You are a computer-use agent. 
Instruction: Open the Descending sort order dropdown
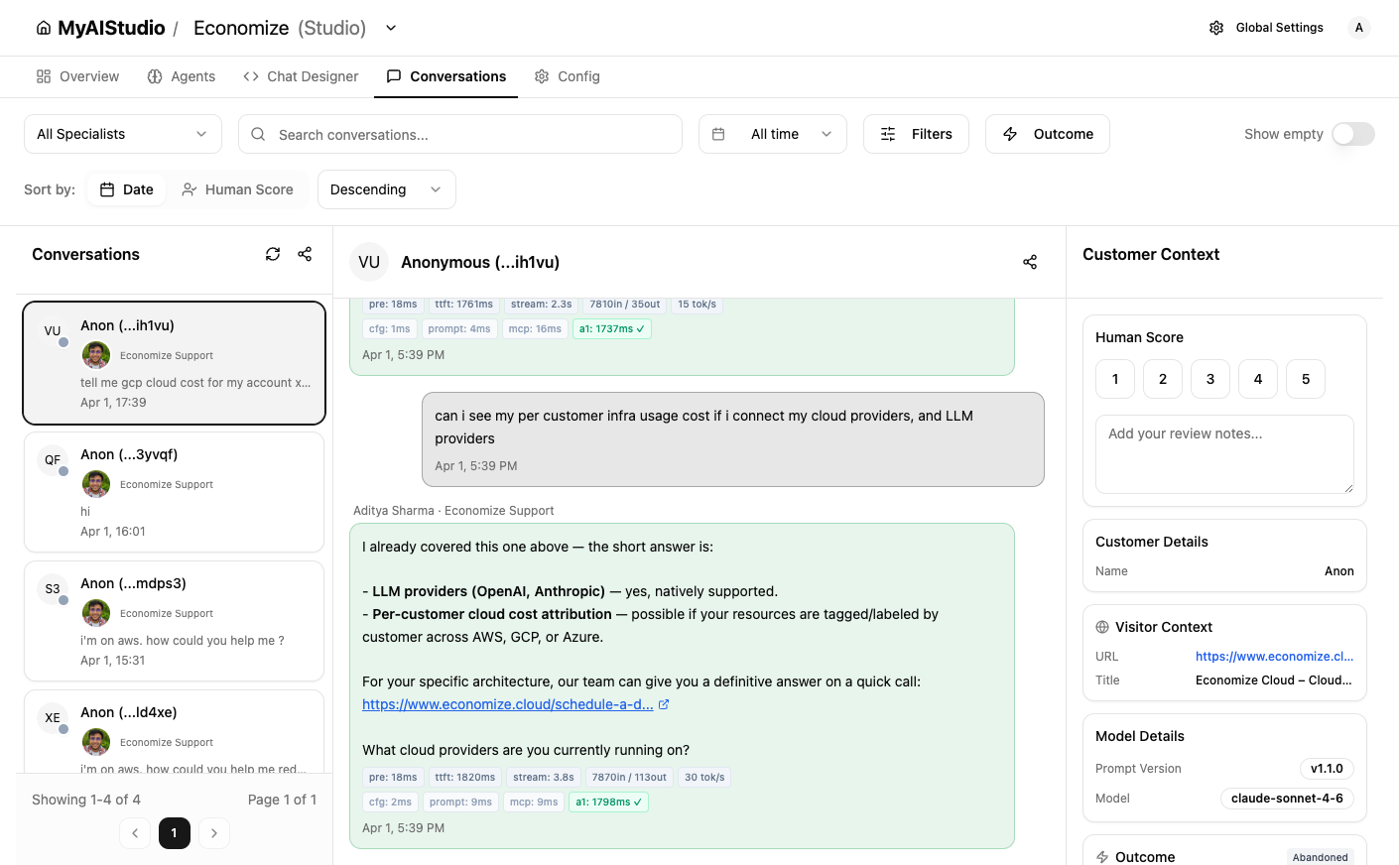(x=386, y=189)
